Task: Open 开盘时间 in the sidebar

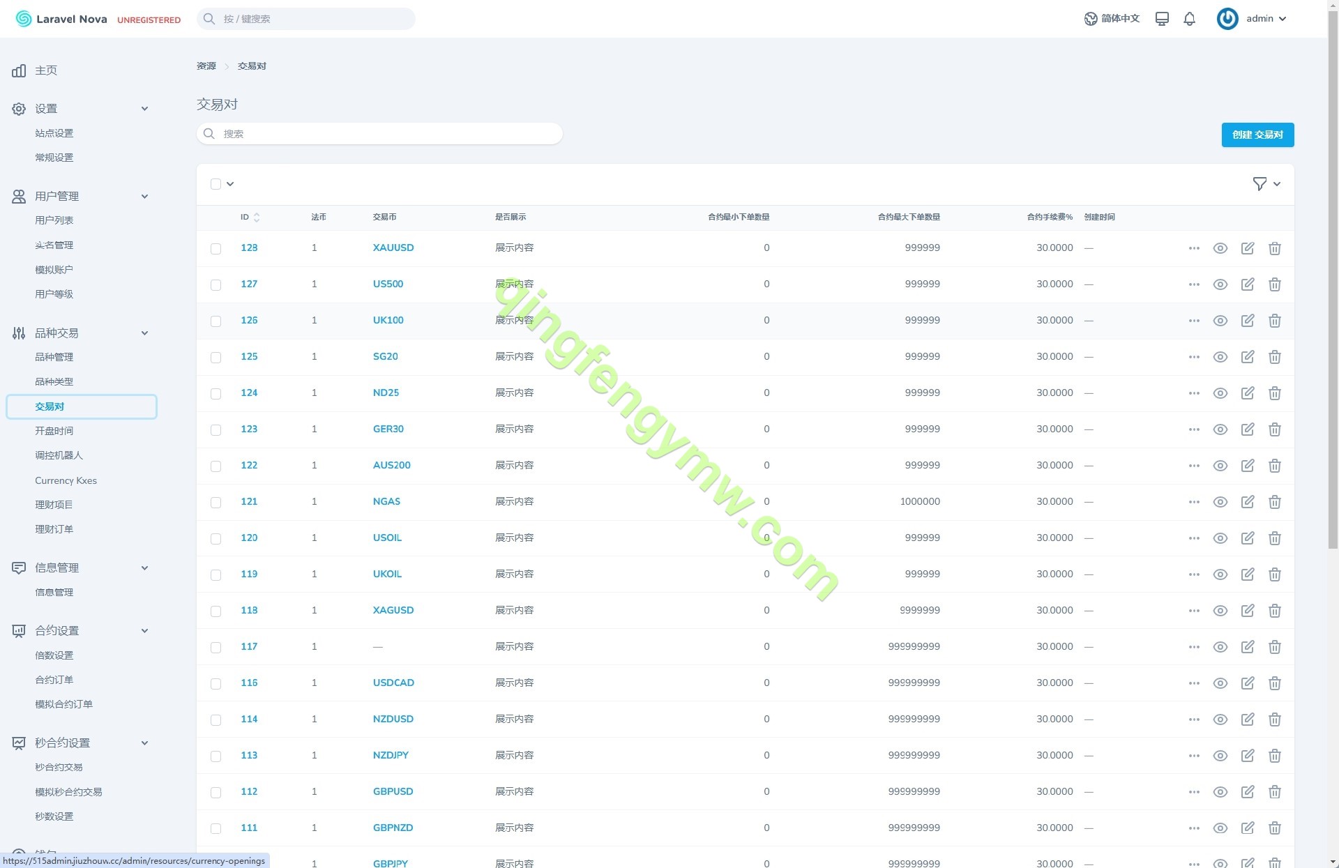Action: [54, 431]
